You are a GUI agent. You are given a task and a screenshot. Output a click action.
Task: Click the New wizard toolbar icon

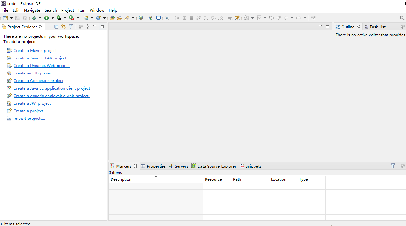[5, 18]
